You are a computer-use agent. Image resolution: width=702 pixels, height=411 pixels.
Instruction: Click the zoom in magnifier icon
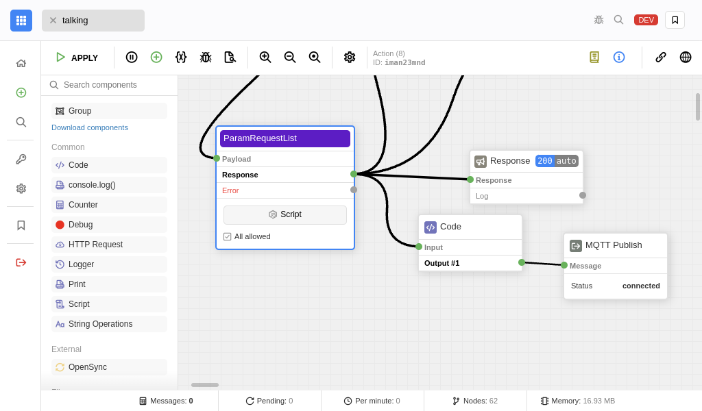[x=265, y=58]
